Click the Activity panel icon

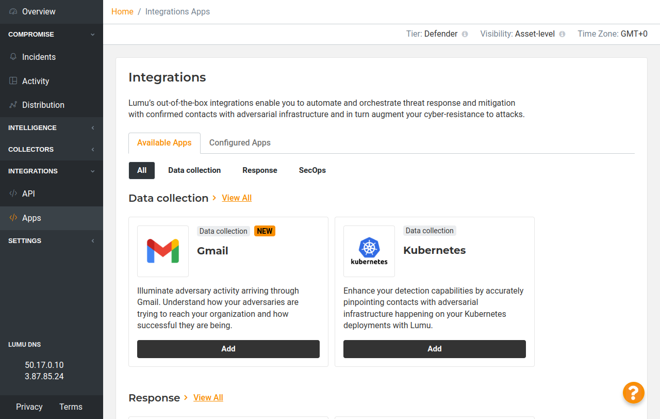click(x=13, y=81)
